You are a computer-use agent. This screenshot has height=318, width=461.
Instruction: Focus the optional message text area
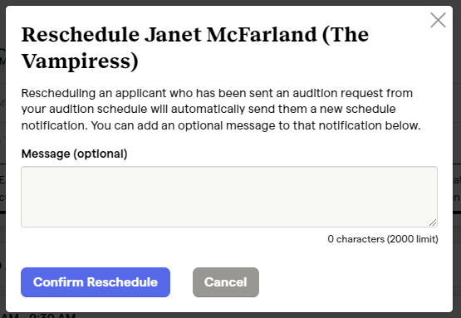(x=229, y=197)
